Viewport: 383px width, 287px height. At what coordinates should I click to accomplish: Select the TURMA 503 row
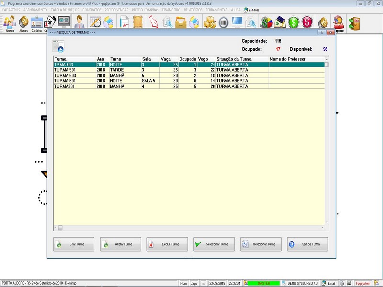(x=189, y=76)
